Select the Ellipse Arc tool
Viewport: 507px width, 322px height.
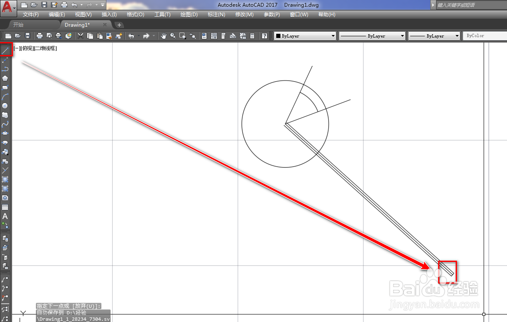(x=5, y=143)
